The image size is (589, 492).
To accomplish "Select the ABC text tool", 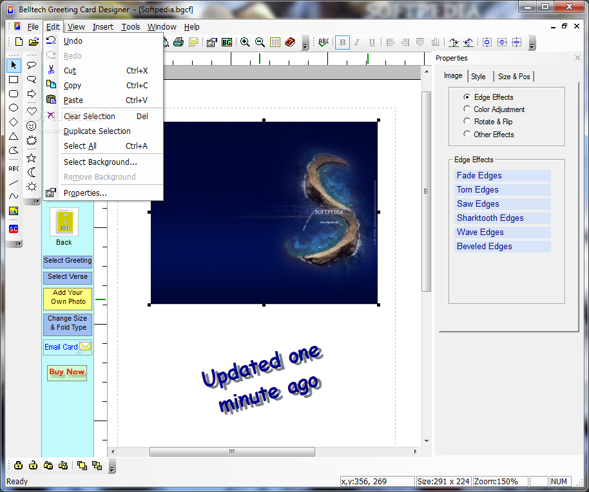I will (14, 169).
